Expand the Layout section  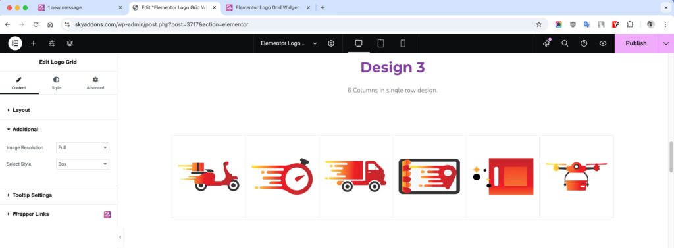59,110
